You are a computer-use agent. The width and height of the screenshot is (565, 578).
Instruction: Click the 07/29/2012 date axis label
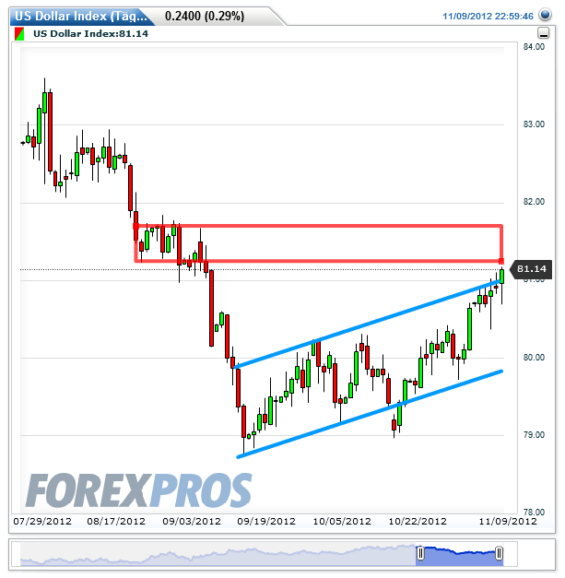click(x=42, y=521)
